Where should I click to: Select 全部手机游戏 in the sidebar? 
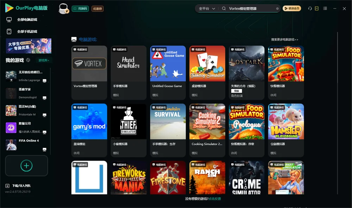(x=27, y=32)
